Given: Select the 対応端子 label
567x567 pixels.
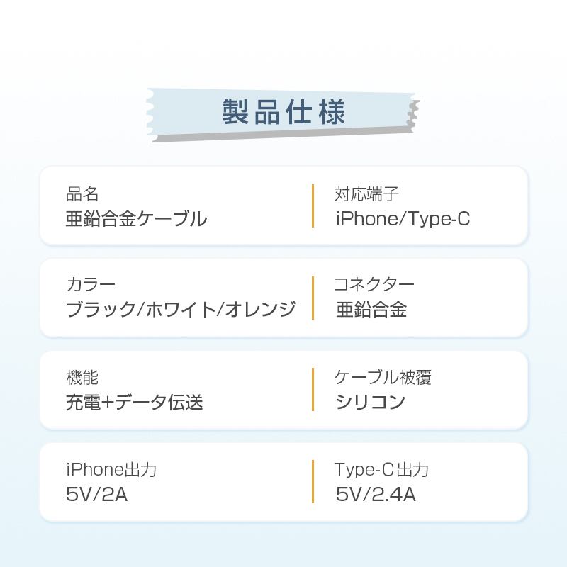Looking at the screenshot, I should pos(366,193).
